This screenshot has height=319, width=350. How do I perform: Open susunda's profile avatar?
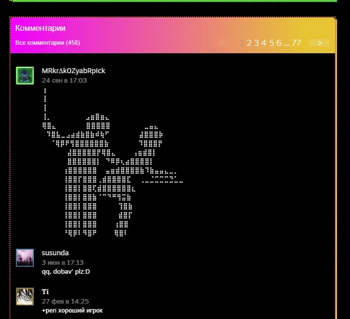[25, 258]
